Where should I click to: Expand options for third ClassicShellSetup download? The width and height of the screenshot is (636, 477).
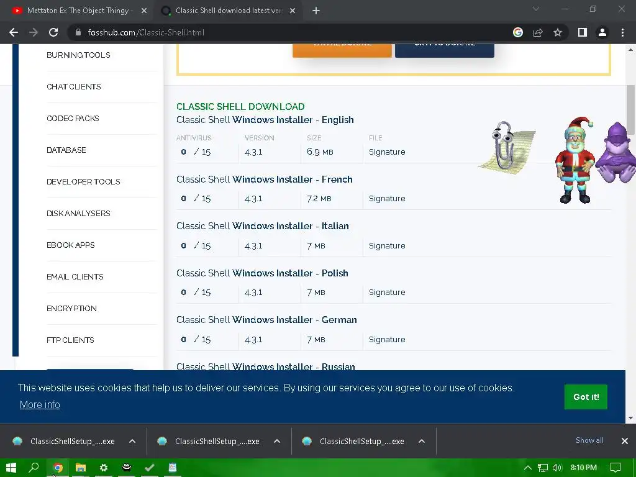click(x=422, y=441)
